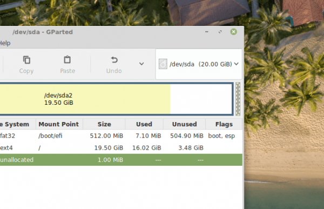The width and height of the screenshot is (324, 209).
Task: Expand the toolbar overflow chevron
Action: pos(141,64)
